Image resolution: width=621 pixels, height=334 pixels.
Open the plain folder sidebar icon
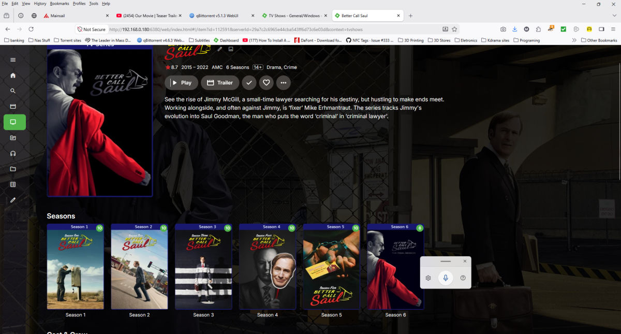click(13, 169)
